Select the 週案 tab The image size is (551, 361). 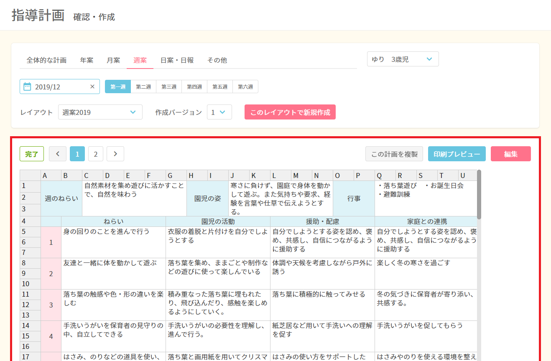140,60
